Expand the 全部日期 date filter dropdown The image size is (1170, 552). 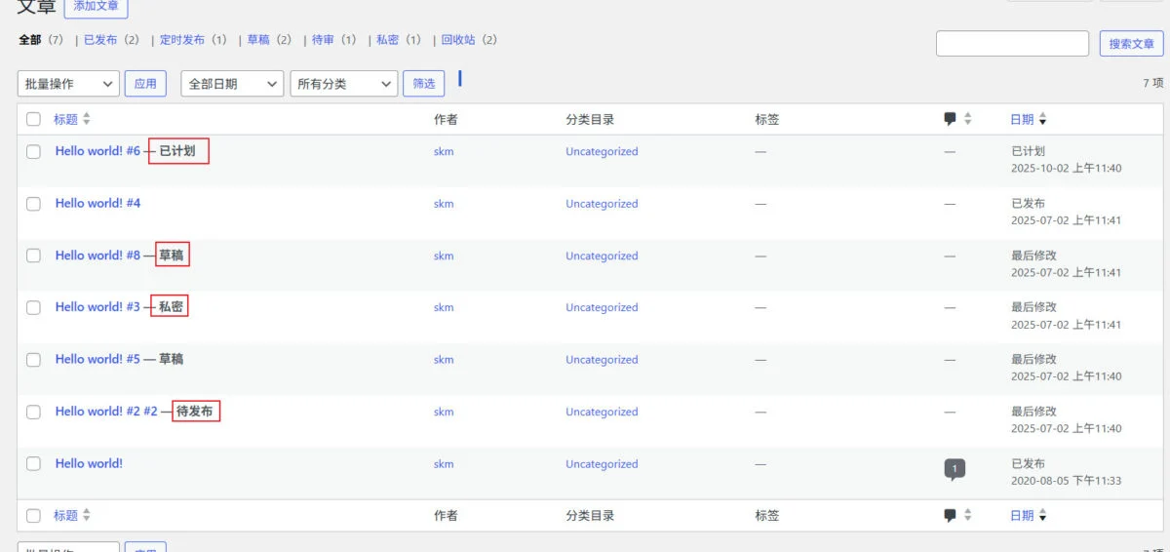[232, 84]
